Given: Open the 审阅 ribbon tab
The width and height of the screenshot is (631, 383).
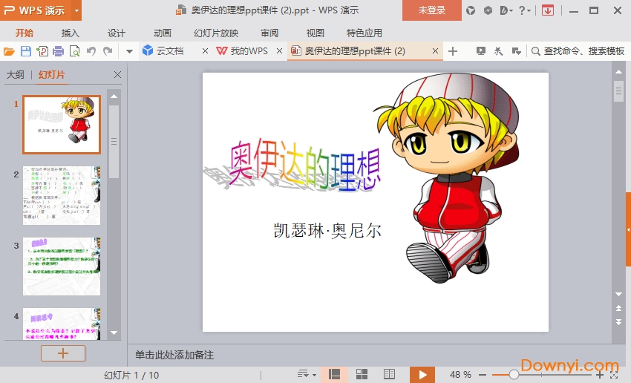Looking at the screenshot, I should click(x=269, y=33).
